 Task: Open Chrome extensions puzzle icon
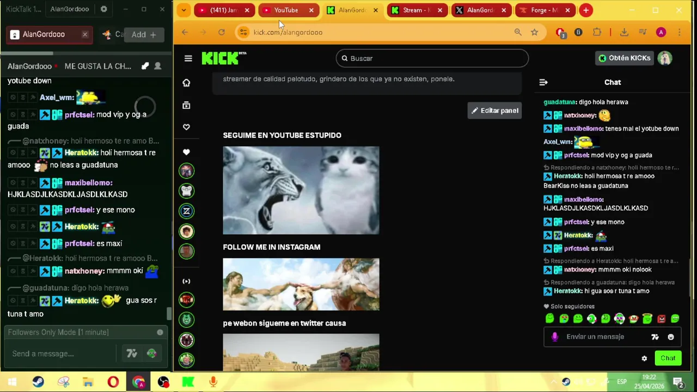[597, 32]
